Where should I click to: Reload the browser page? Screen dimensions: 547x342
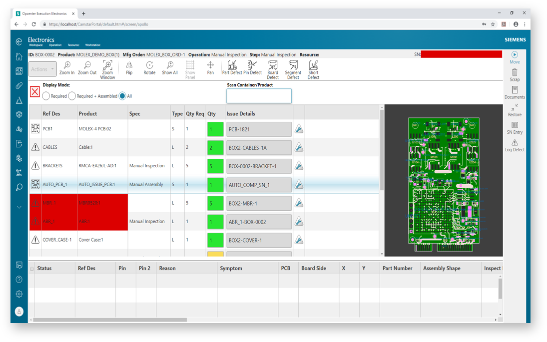click(x=34, y=24)
